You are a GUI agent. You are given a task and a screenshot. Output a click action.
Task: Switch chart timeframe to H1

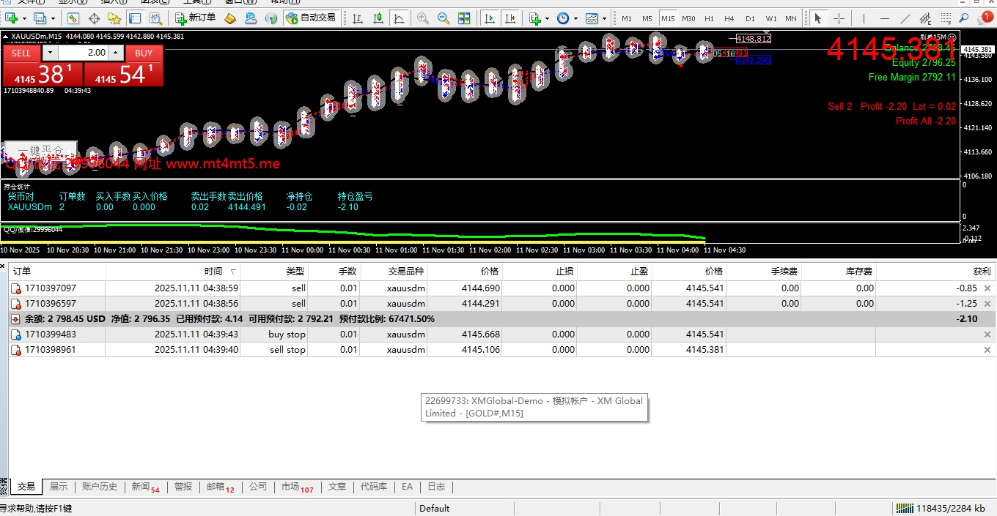coord(709,18)
